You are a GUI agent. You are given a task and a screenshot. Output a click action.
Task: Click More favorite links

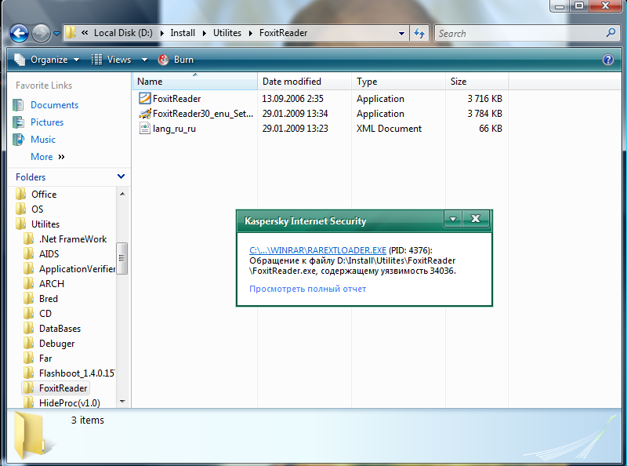[48, 157]
